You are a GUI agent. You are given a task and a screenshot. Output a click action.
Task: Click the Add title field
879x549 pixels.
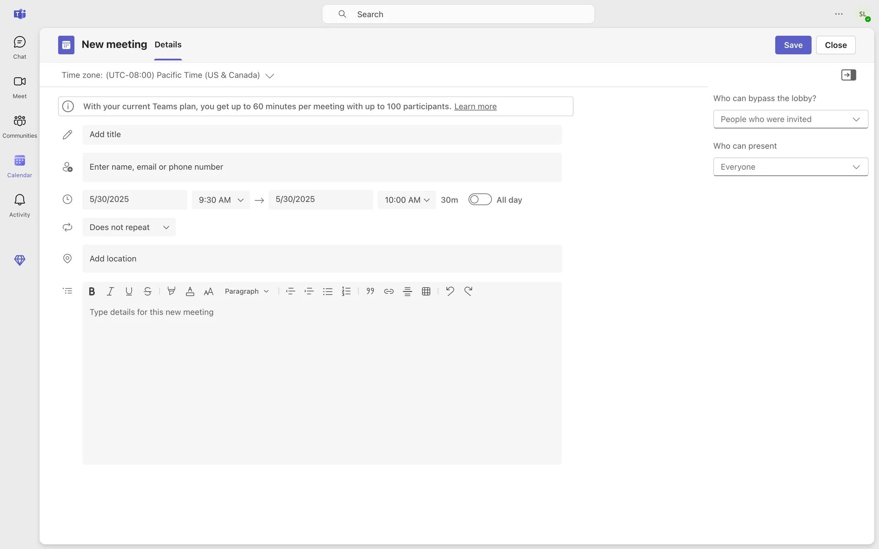pyautogui.click(x=322, y=135)
